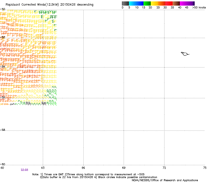Click the longitude label '69'
Screen dimensions: 207x182
click(124, 168)
